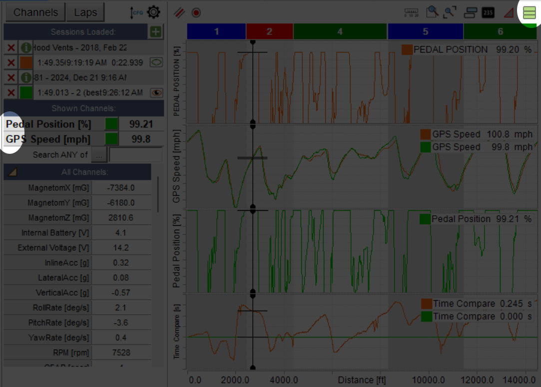Image resolution: width=541 pixels, height=387 pixels.
Task: Select the External Voltage [V] channel
Action: point(77,248)
